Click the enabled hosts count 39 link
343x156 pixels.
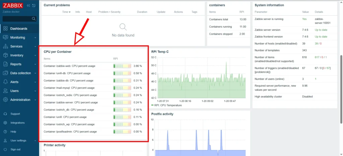tap(316, 43)
